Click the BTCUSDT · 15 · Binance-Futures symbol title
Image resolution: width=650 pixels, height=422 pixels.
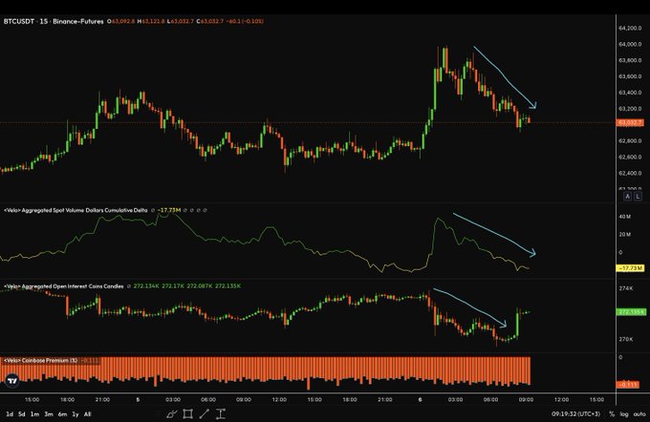(x=54, y=21)
